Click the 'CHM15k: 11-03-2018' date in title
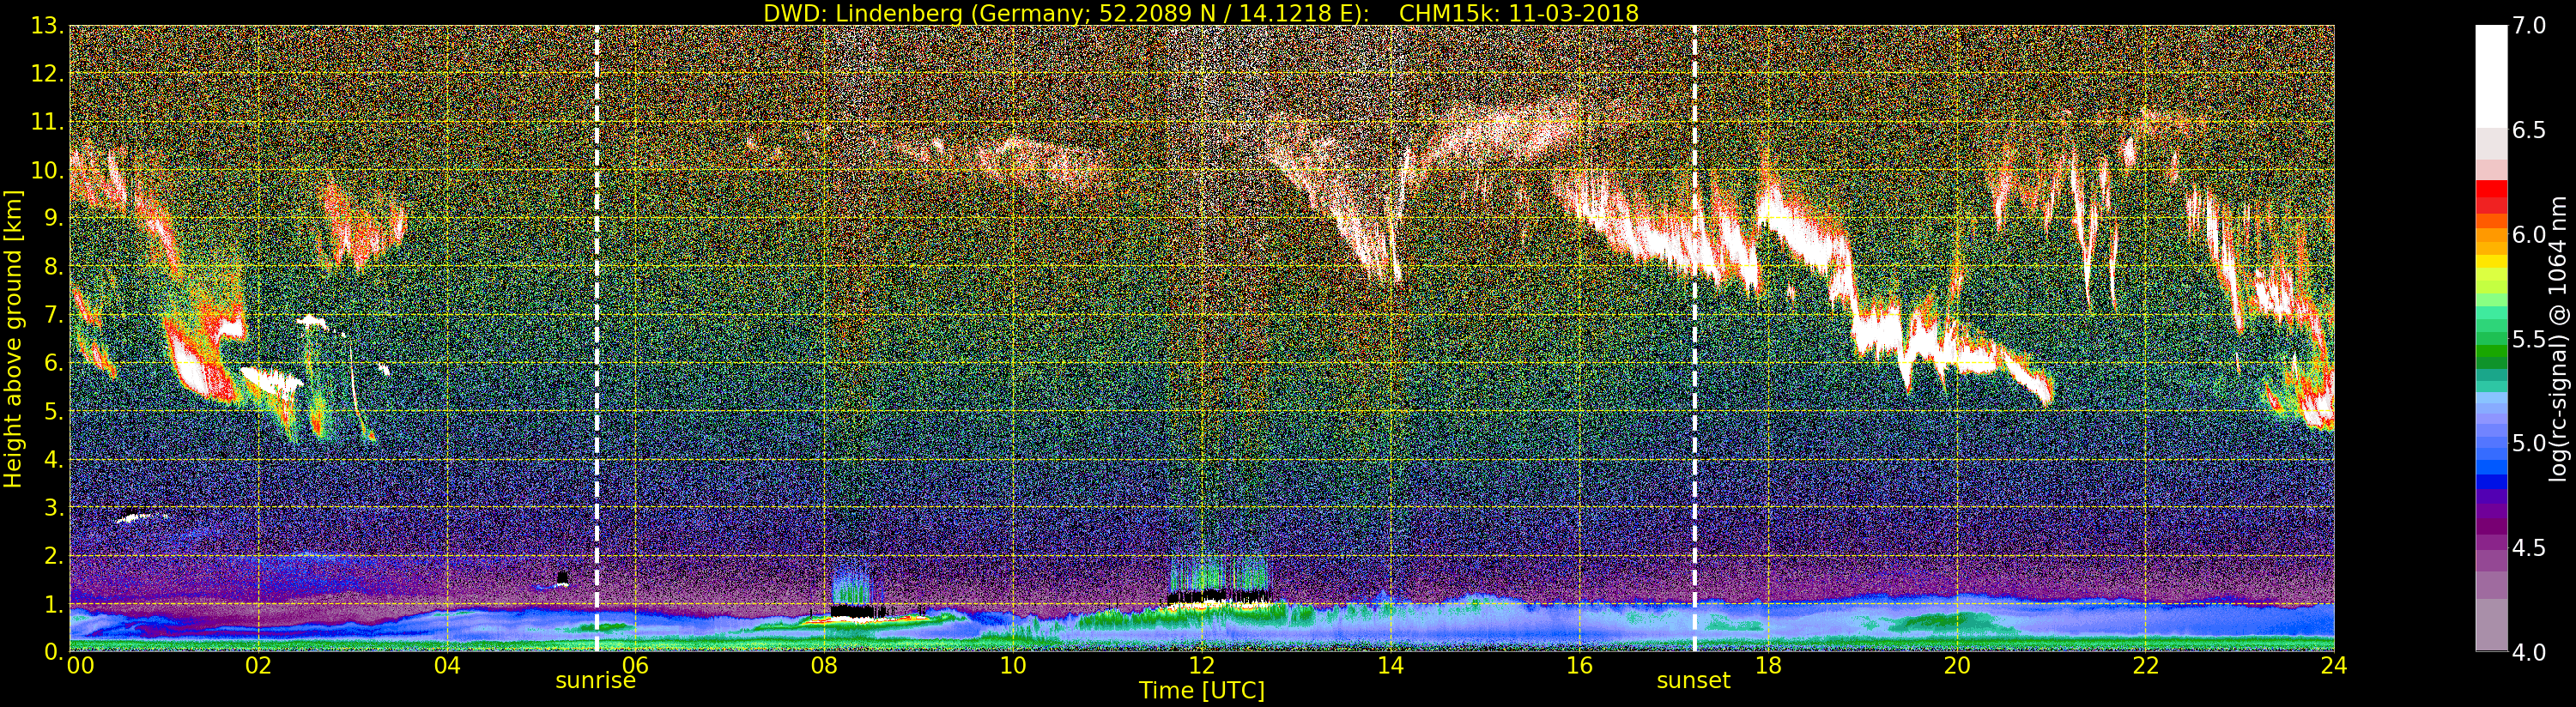Image resolution: width=2576 pixels, height=707 pixels. (1518, 13)
